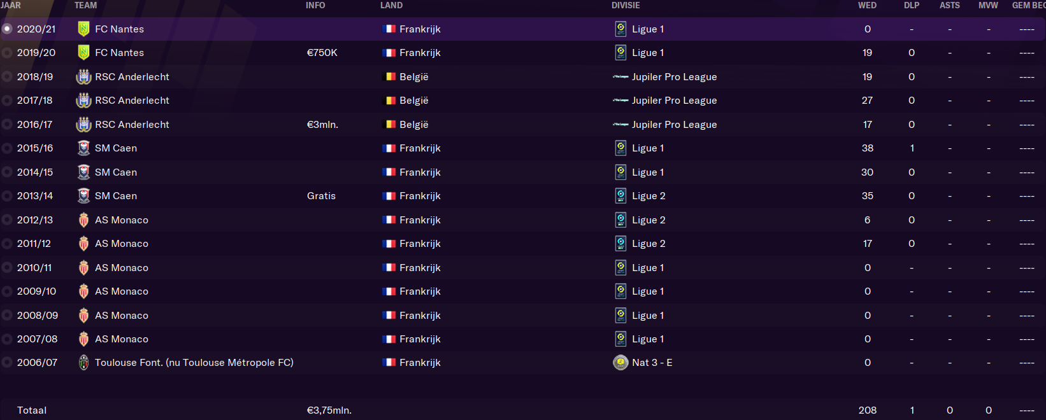The height and width of the screenshot is (420, 1046).
Task: Click the Belgian flag in the 2017/18 row
Action: coord(389,101)
